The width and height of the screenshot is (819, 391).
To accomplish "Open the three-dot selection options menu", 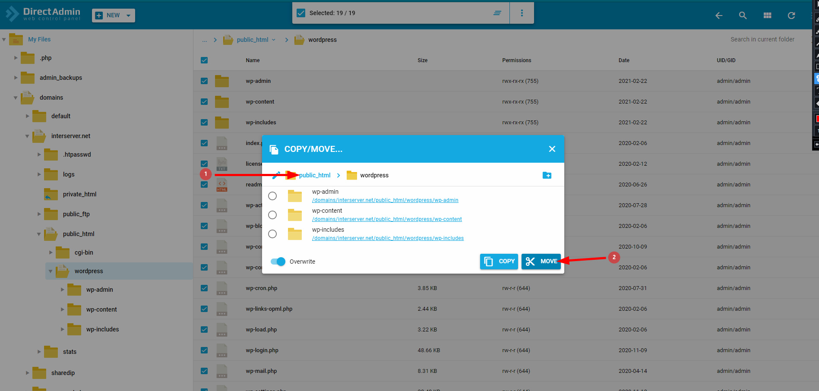I will click(x=522, y=13).
